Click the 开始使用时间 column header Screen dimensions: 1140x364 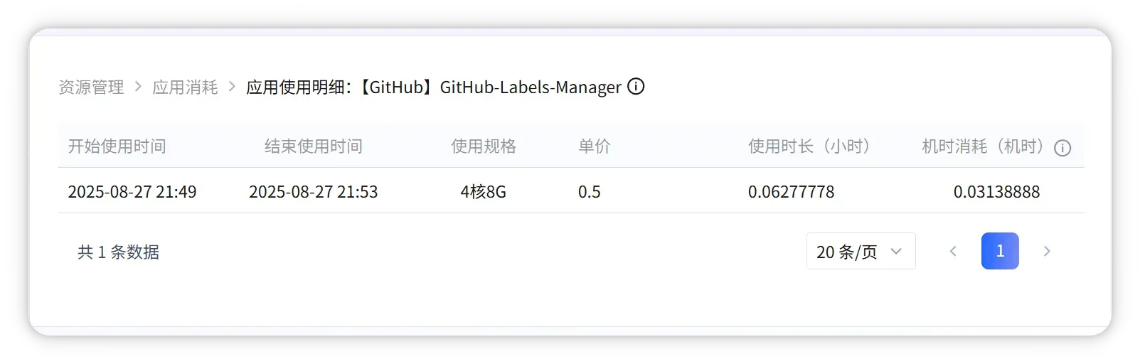(x=117, y=146)
